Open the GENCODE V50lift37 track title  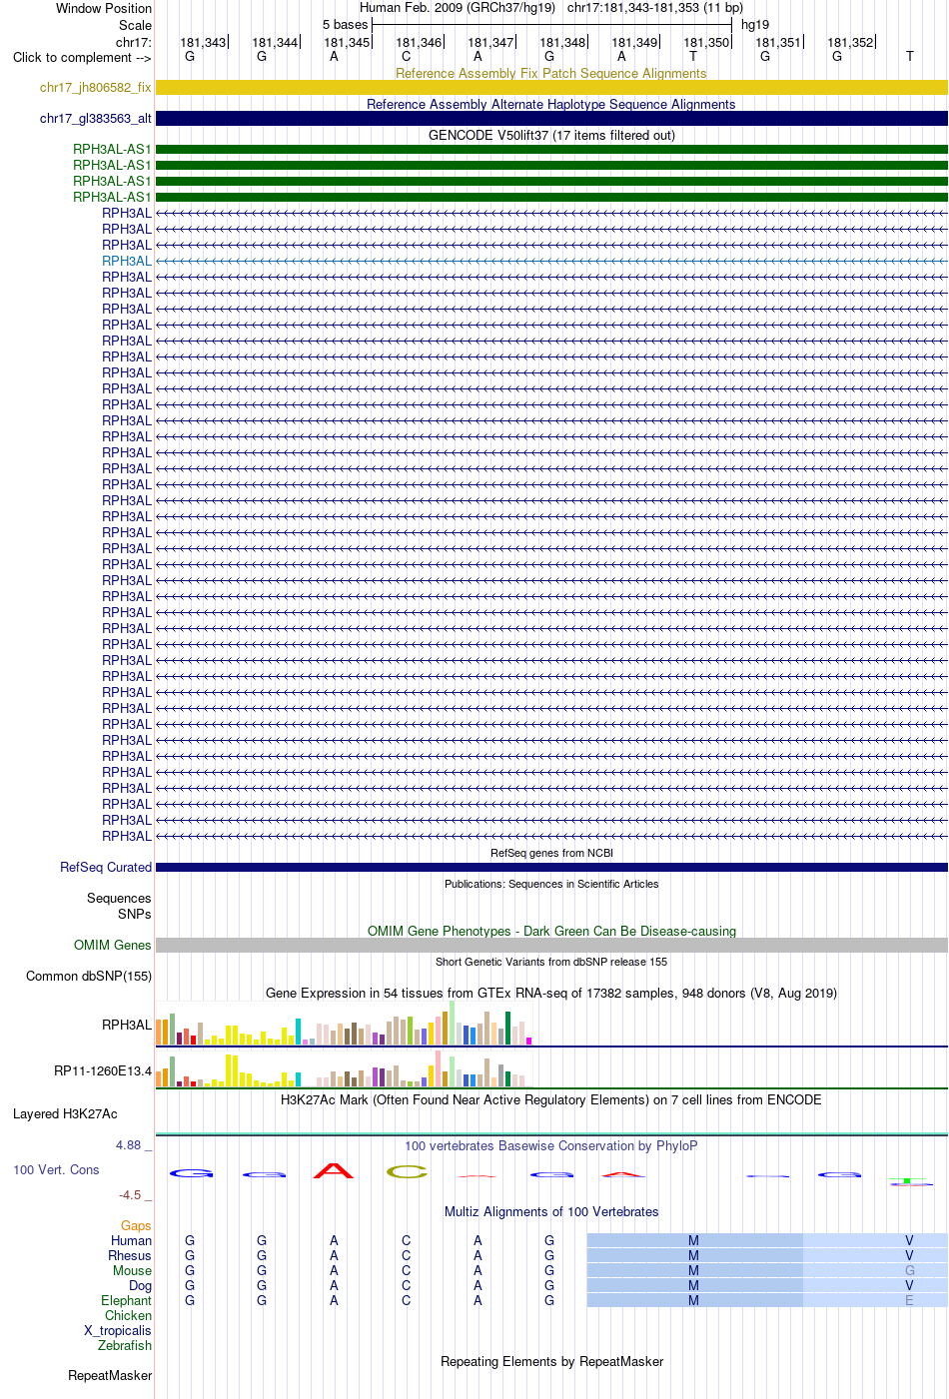(551, 135)
